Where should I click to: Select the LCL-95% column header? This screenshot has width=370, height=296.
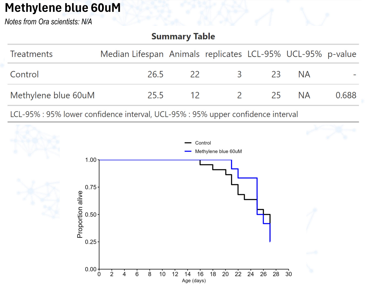coord(264,54)
